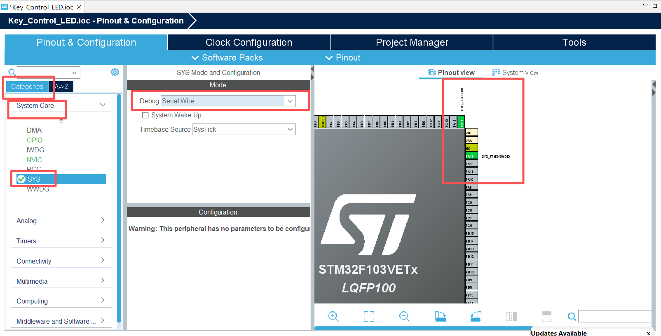Screen dimensions: 661x336
Task: Rotate chip counter-clockwise icon
Action: (476, 316)
